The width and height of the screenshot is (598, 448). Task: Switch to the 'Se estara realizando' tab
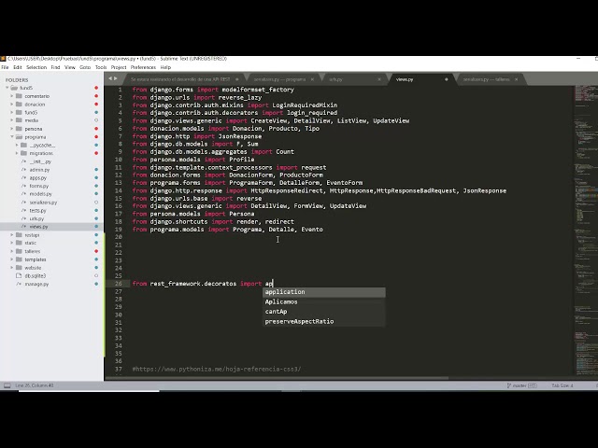[x=180, y=79]
